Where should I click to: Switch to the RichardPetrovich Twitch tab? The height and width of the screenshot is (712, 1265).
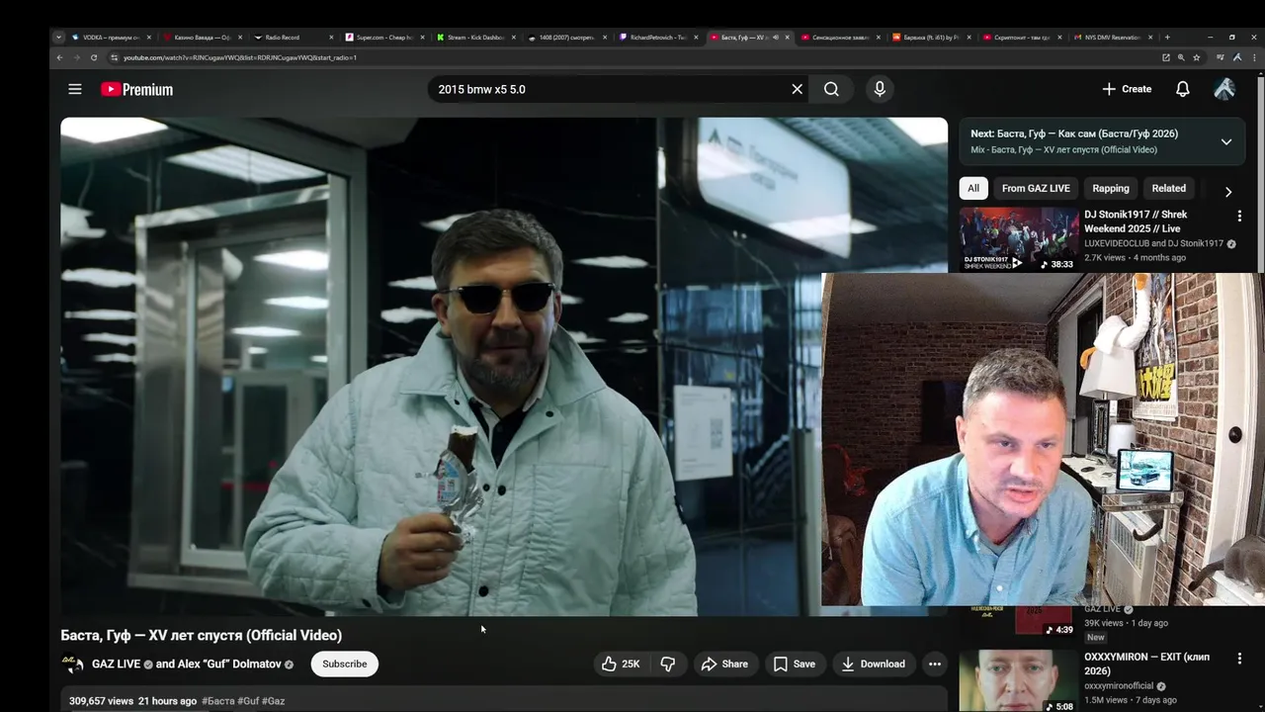pyautogui.click(x=656, y=38)
